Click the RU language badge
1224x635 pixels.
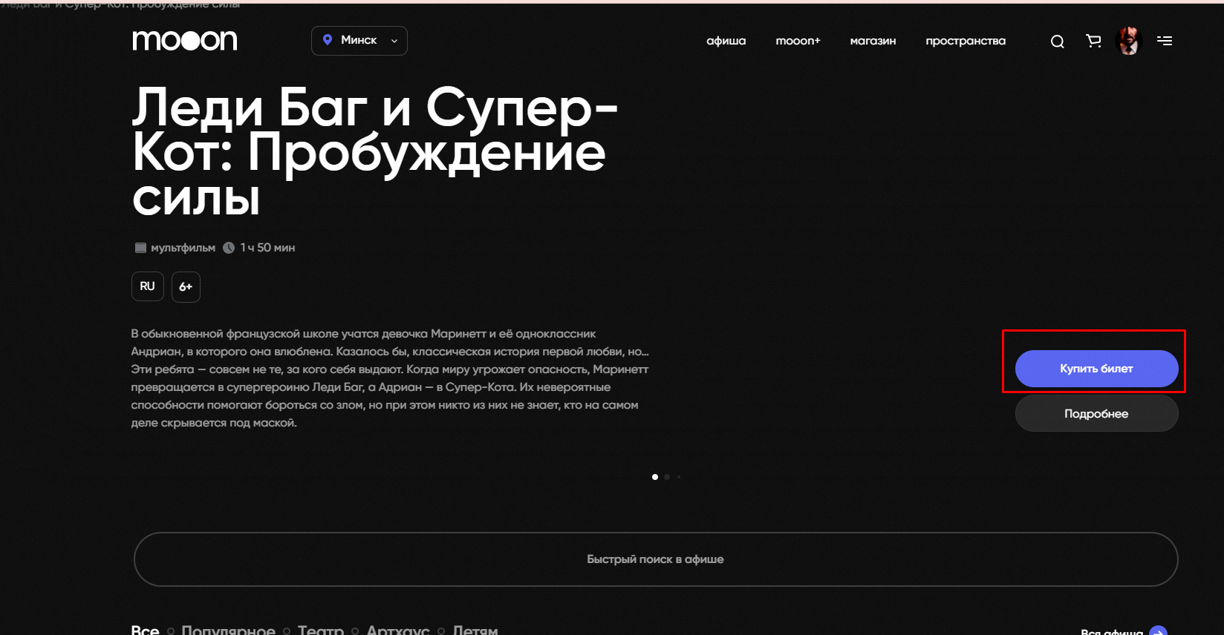coord(148,286)
